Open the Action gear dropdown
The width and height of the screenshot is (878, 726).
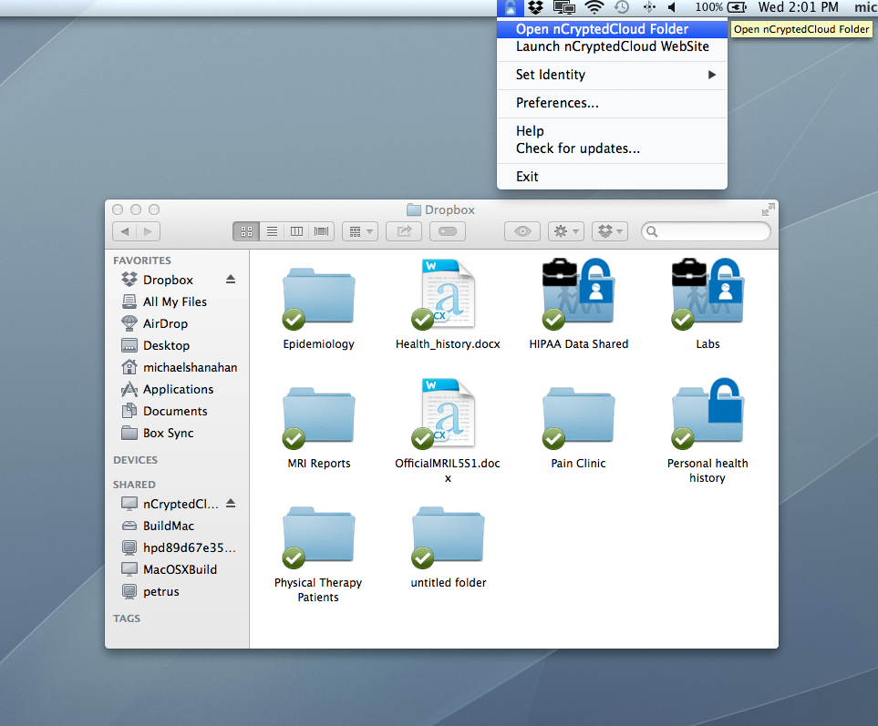[x=566, y=231]
